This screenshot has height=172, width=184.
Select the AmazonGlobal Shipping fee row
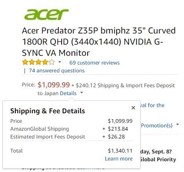(71, 129)
